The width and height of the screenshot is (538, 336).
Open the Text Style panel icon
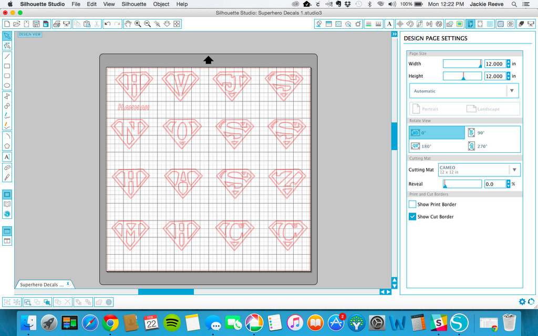point(389,24)
